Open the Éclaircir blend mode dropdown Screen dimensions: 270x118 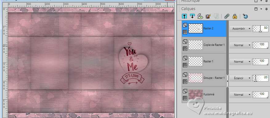[240, 78]
